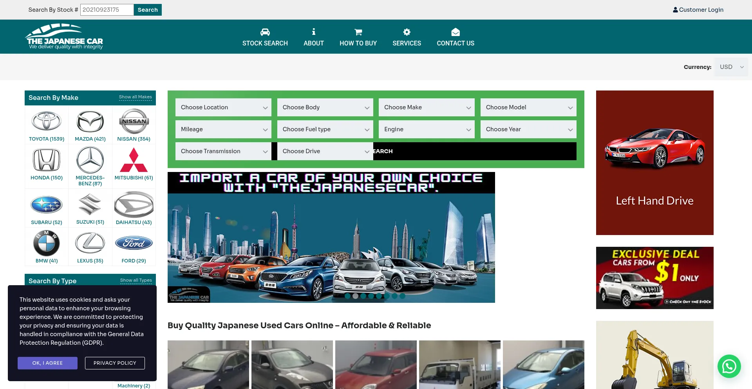Open the Privacy Policy button

pos(115,363)
